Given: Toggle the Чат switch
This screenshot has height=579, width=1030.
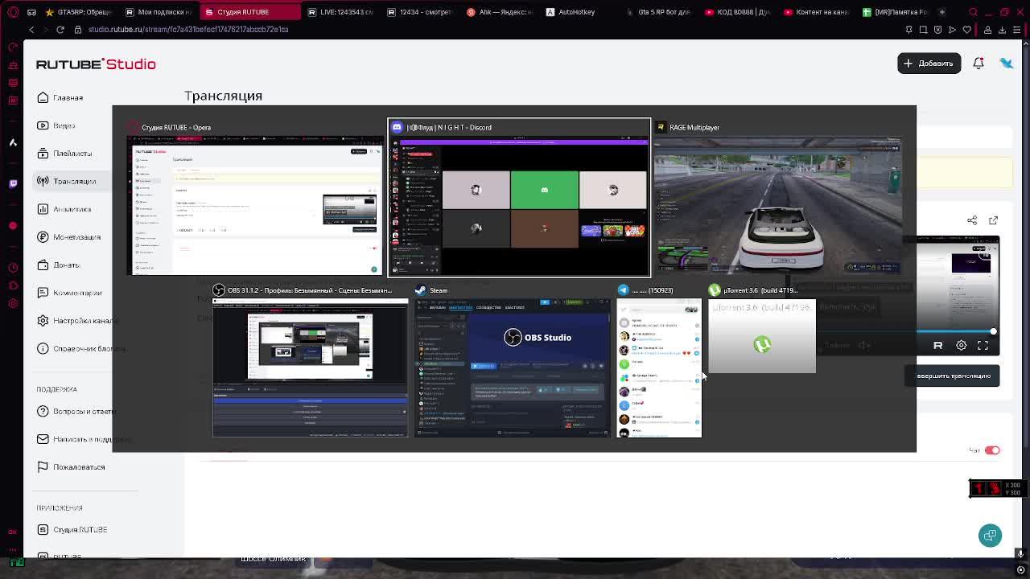Looking at the screenshot, I should tap(992, 450).
